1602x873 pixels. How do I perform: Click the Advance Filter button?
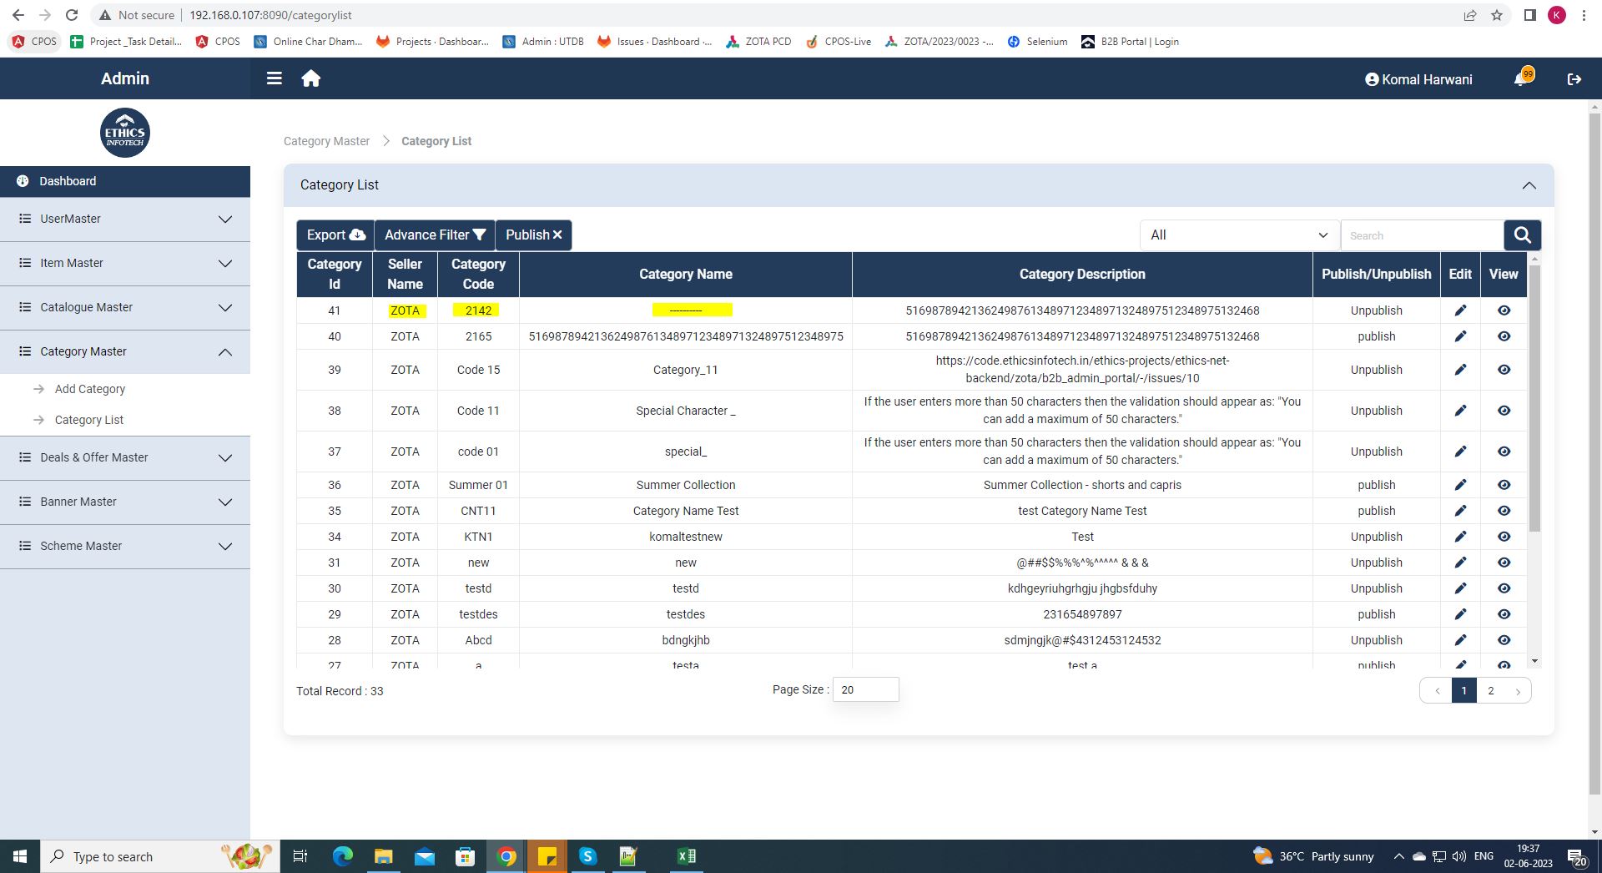pos(435,235)
